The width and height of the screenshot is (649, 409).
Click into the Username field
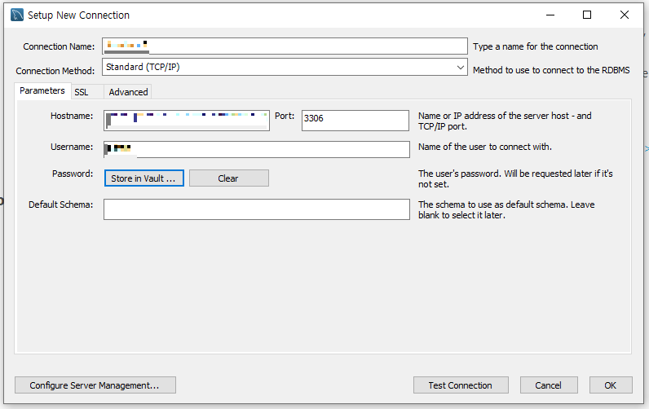257,149
